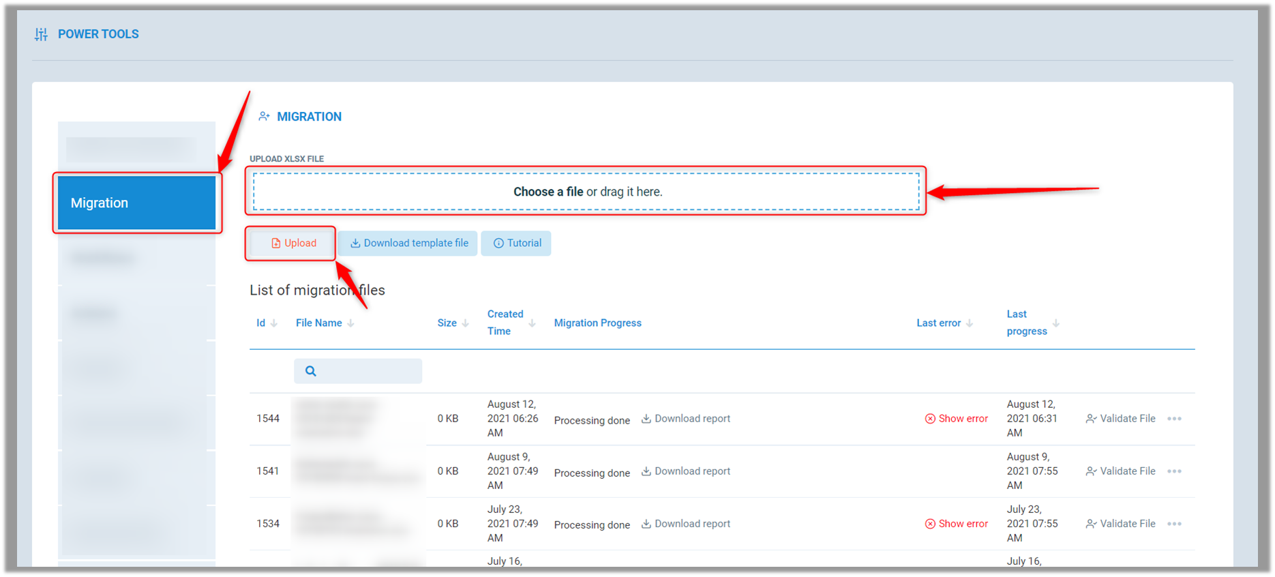Viewport: 1275px width, 577px height.
Task: Open the three-dots menu for row 1544
Action: click(1174, 419)
